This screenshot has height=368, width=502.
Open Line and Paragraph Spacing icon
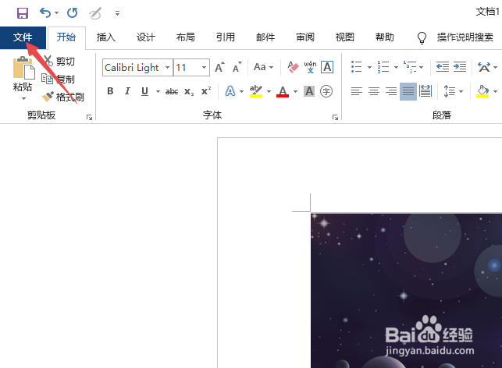coord(450,91)
